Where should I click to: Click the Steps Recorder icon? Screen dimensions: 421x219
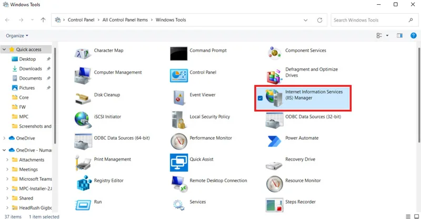coord(274,205)
